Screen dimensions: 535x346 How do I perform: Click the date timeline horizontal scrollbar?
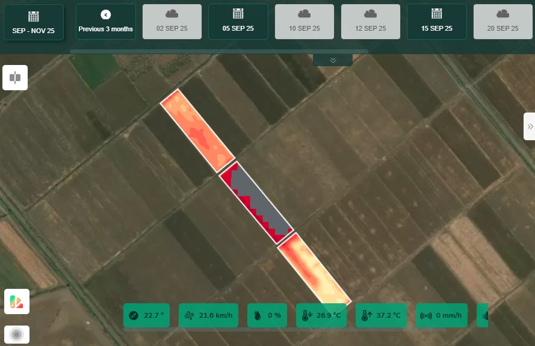point(218,52)
